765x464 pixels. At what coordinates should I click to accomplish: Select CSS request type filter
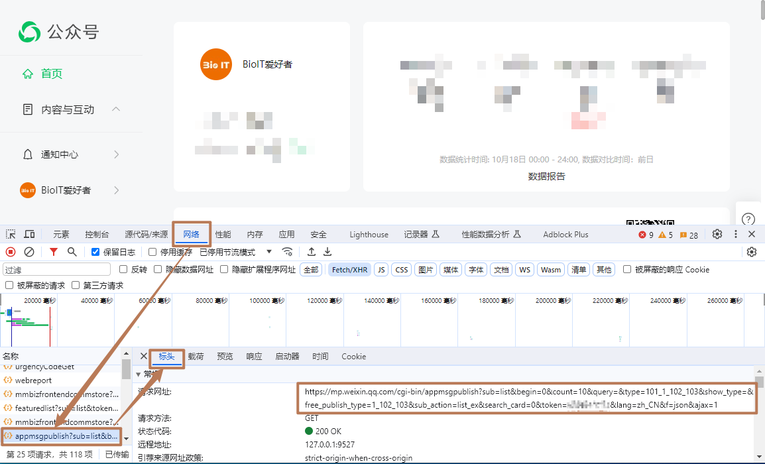[x=402, y=269]
